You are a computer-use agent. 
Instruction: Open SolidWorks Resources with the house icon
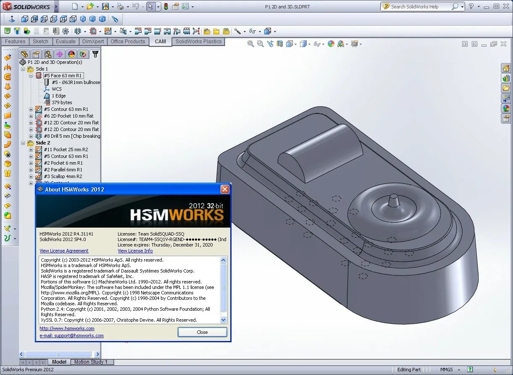pyautogui.click(x=507, y=68)
